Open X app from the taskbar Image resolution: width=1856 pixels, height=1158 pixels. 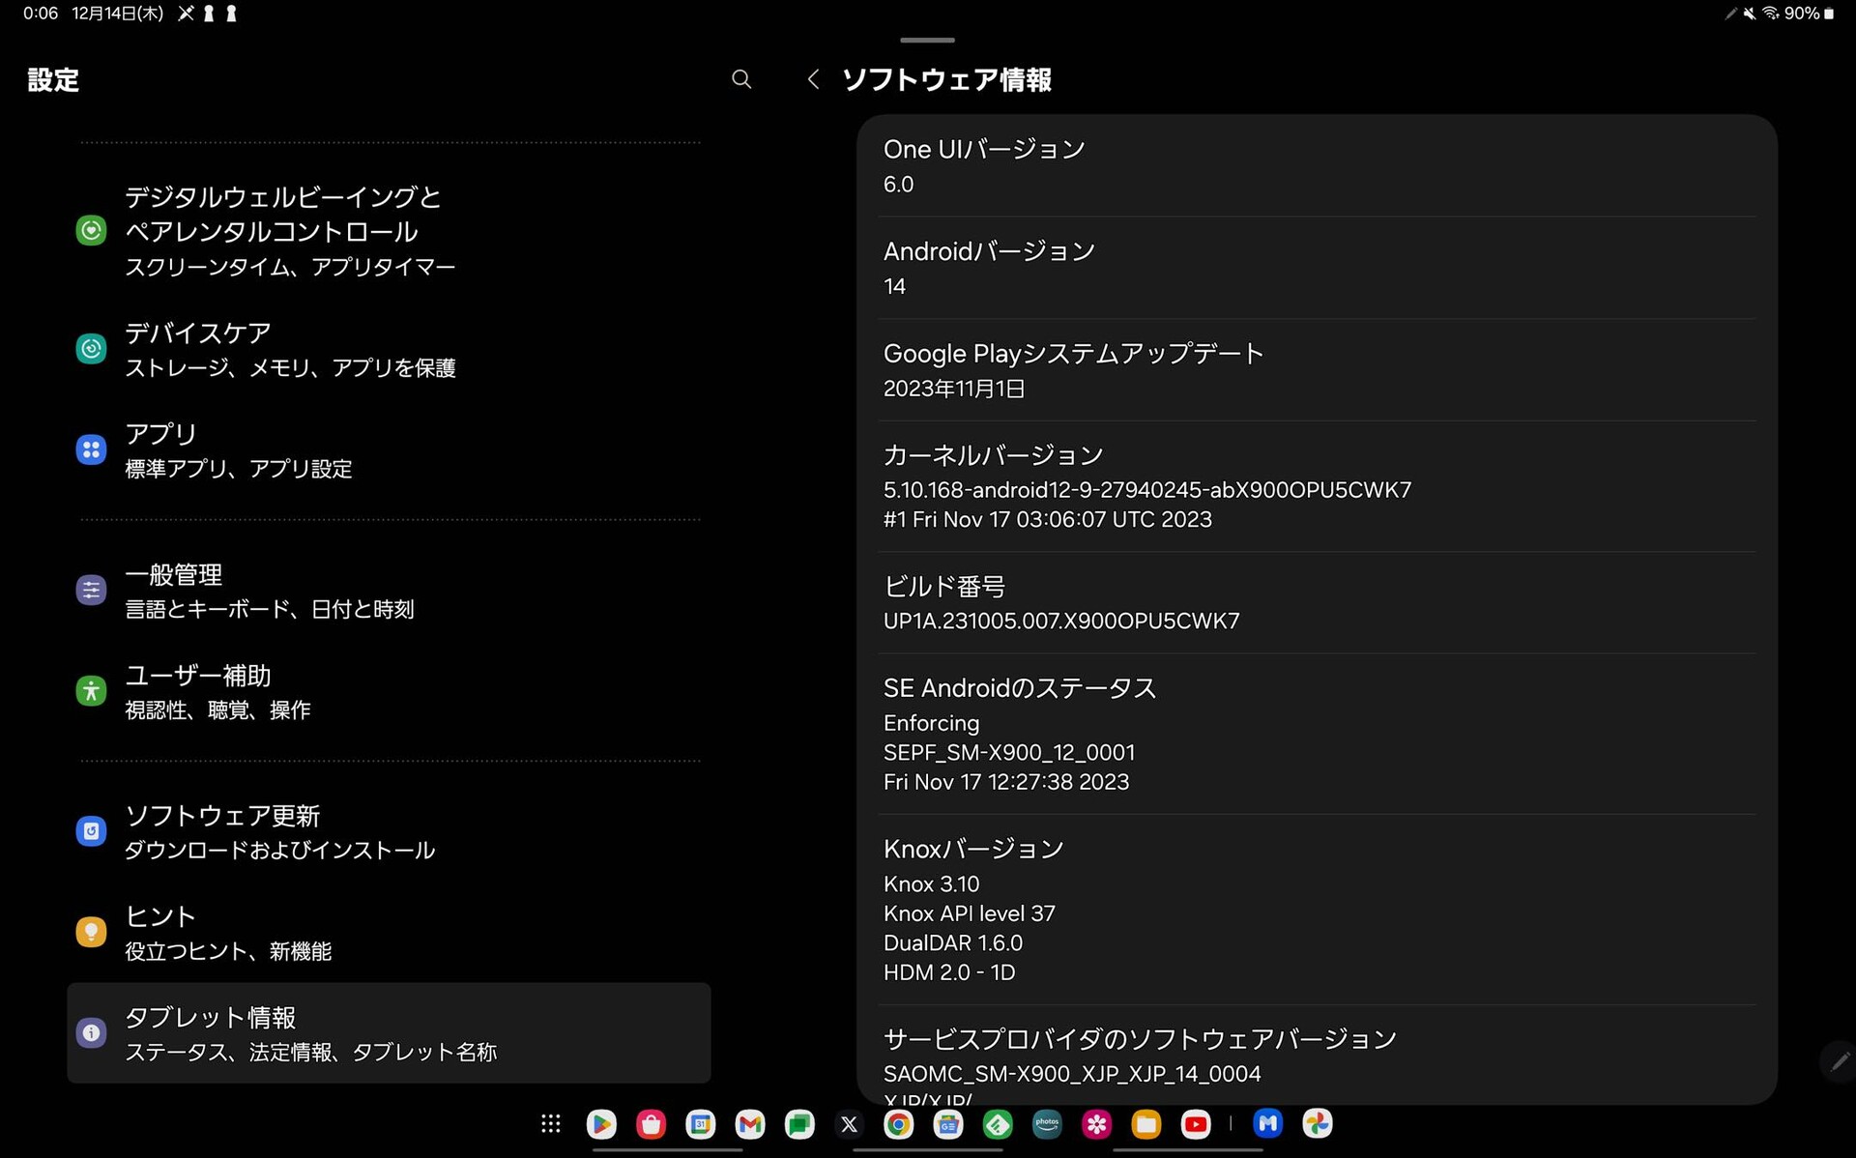(849, 1123)
